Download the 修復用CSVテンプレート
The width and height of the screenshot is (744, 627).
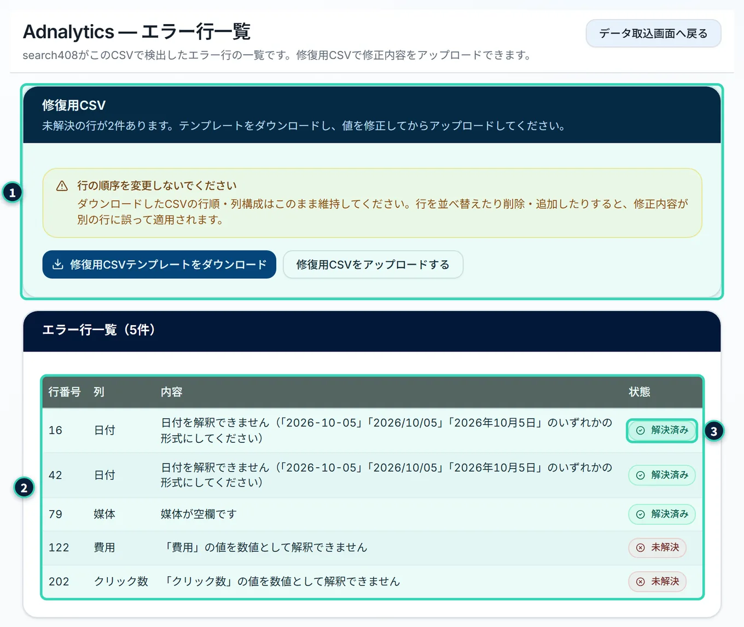(x=159, y=265)
